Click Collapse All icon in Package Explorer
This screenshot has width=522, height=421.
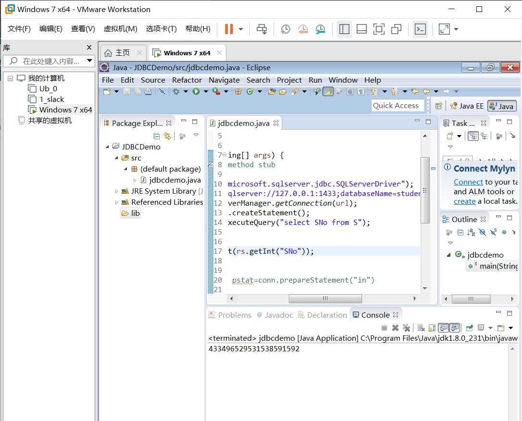pos(157,136)
